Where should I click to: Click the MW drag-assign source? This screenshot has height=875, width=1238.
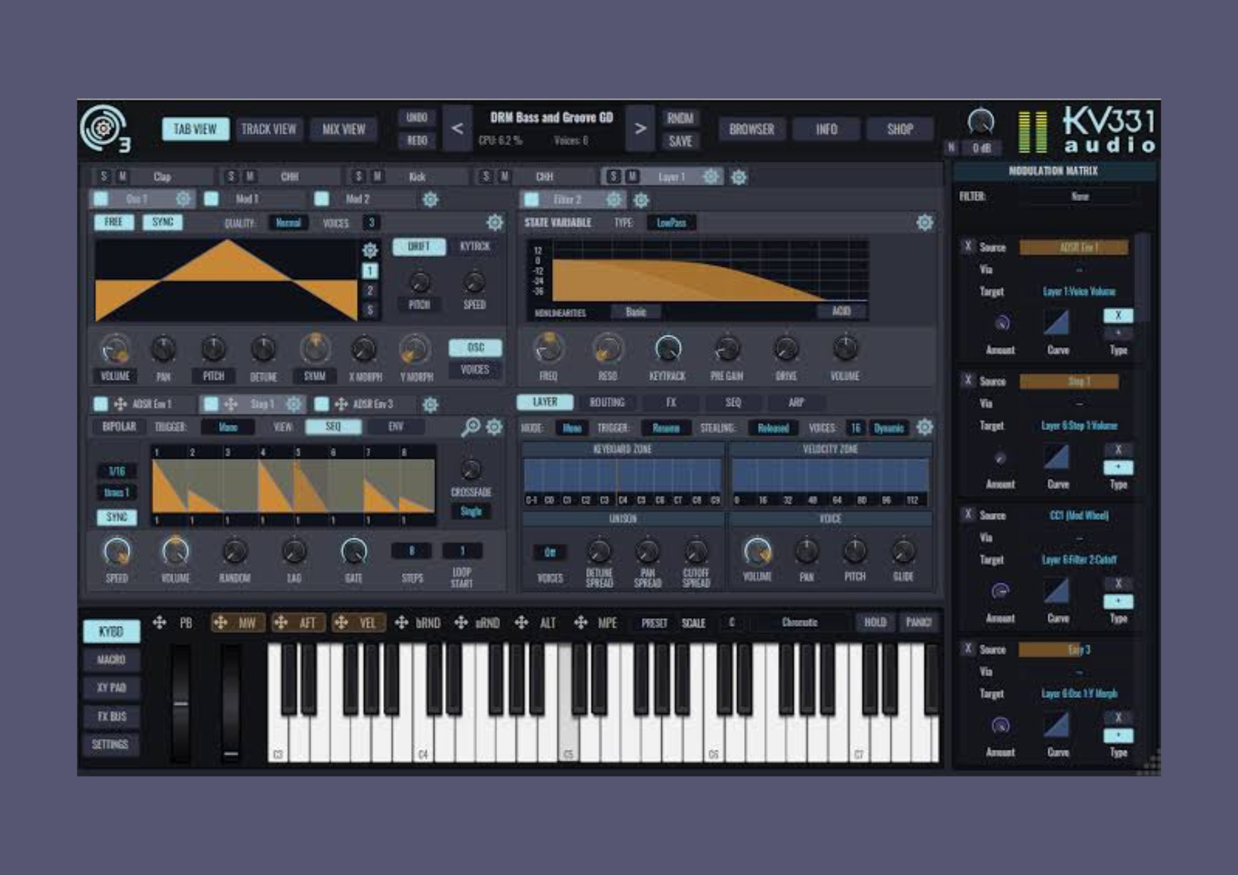click(238, 623)
